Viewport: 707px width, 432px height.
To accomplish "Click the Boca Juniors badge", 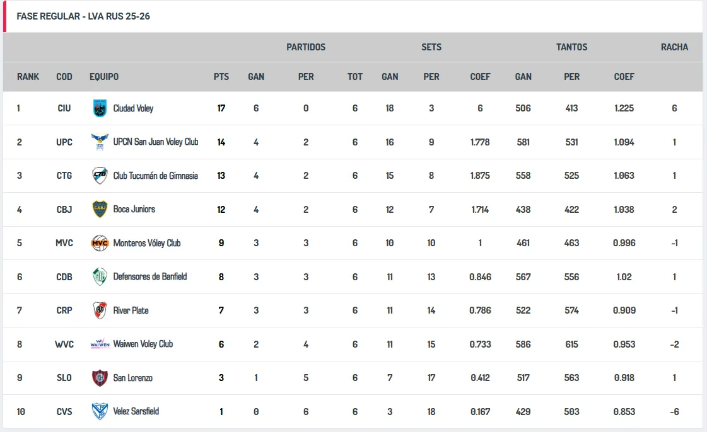I will pos(100,209).
